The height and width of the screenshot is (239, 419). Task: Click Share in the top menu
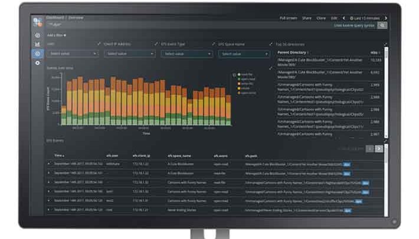pyautogui.click(x=307, y=18)
